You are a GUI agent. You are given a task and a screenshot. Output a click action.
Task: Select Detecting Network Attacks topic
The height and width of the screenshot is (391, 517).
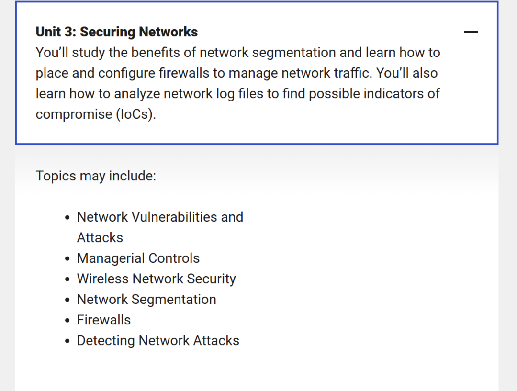pos(158,341)
